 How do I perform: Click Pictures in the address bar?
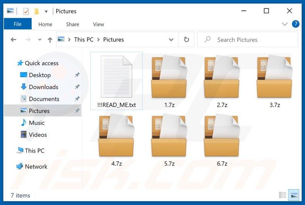(x=114, y=39)
